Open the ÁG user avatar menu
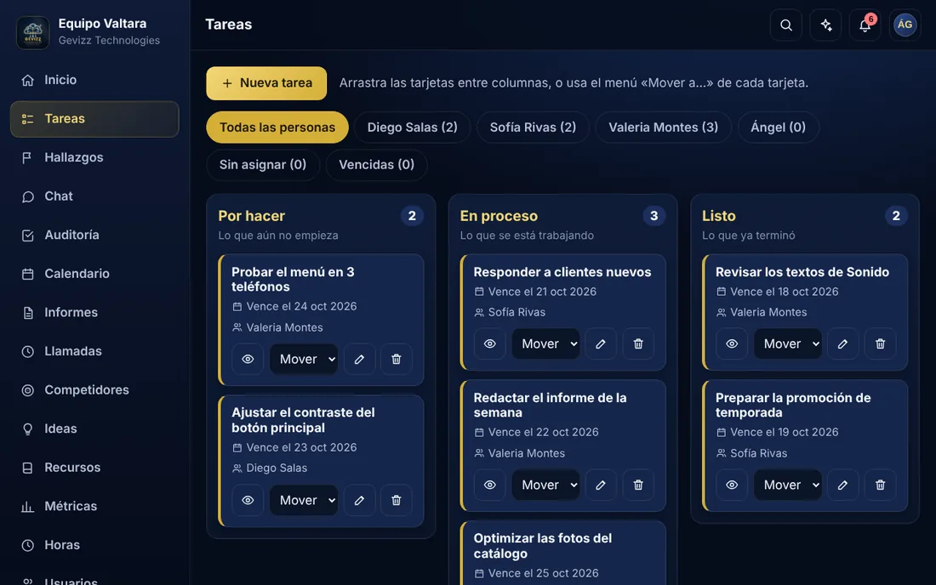936x585 pixels. click(x=905, y=25)
